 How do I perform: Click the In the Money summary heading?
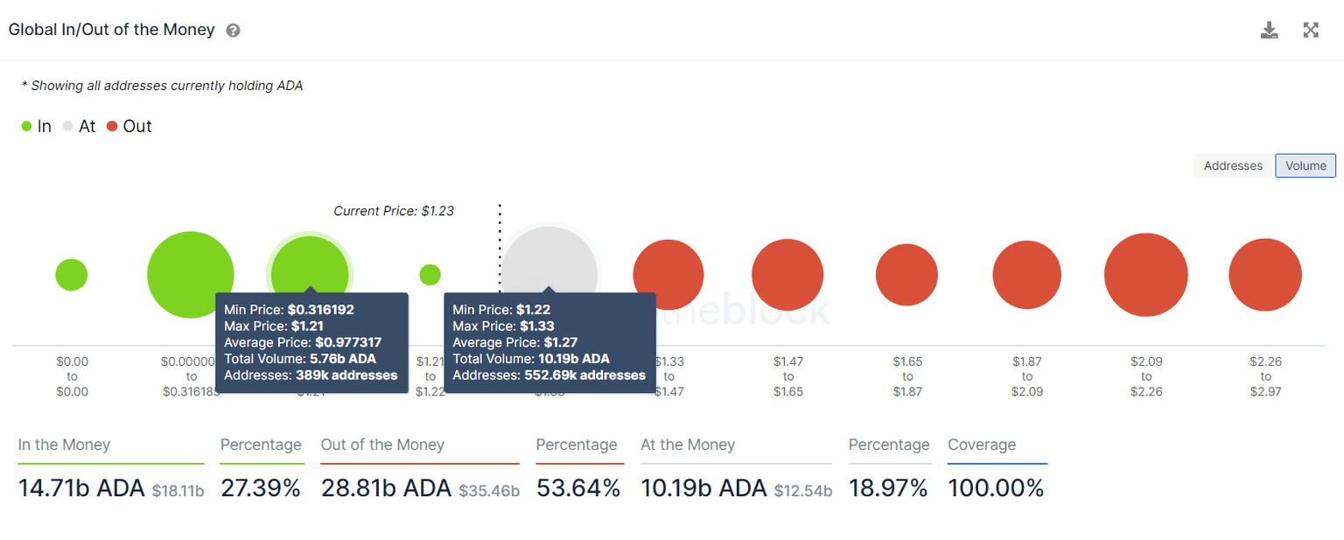point(64,445)
